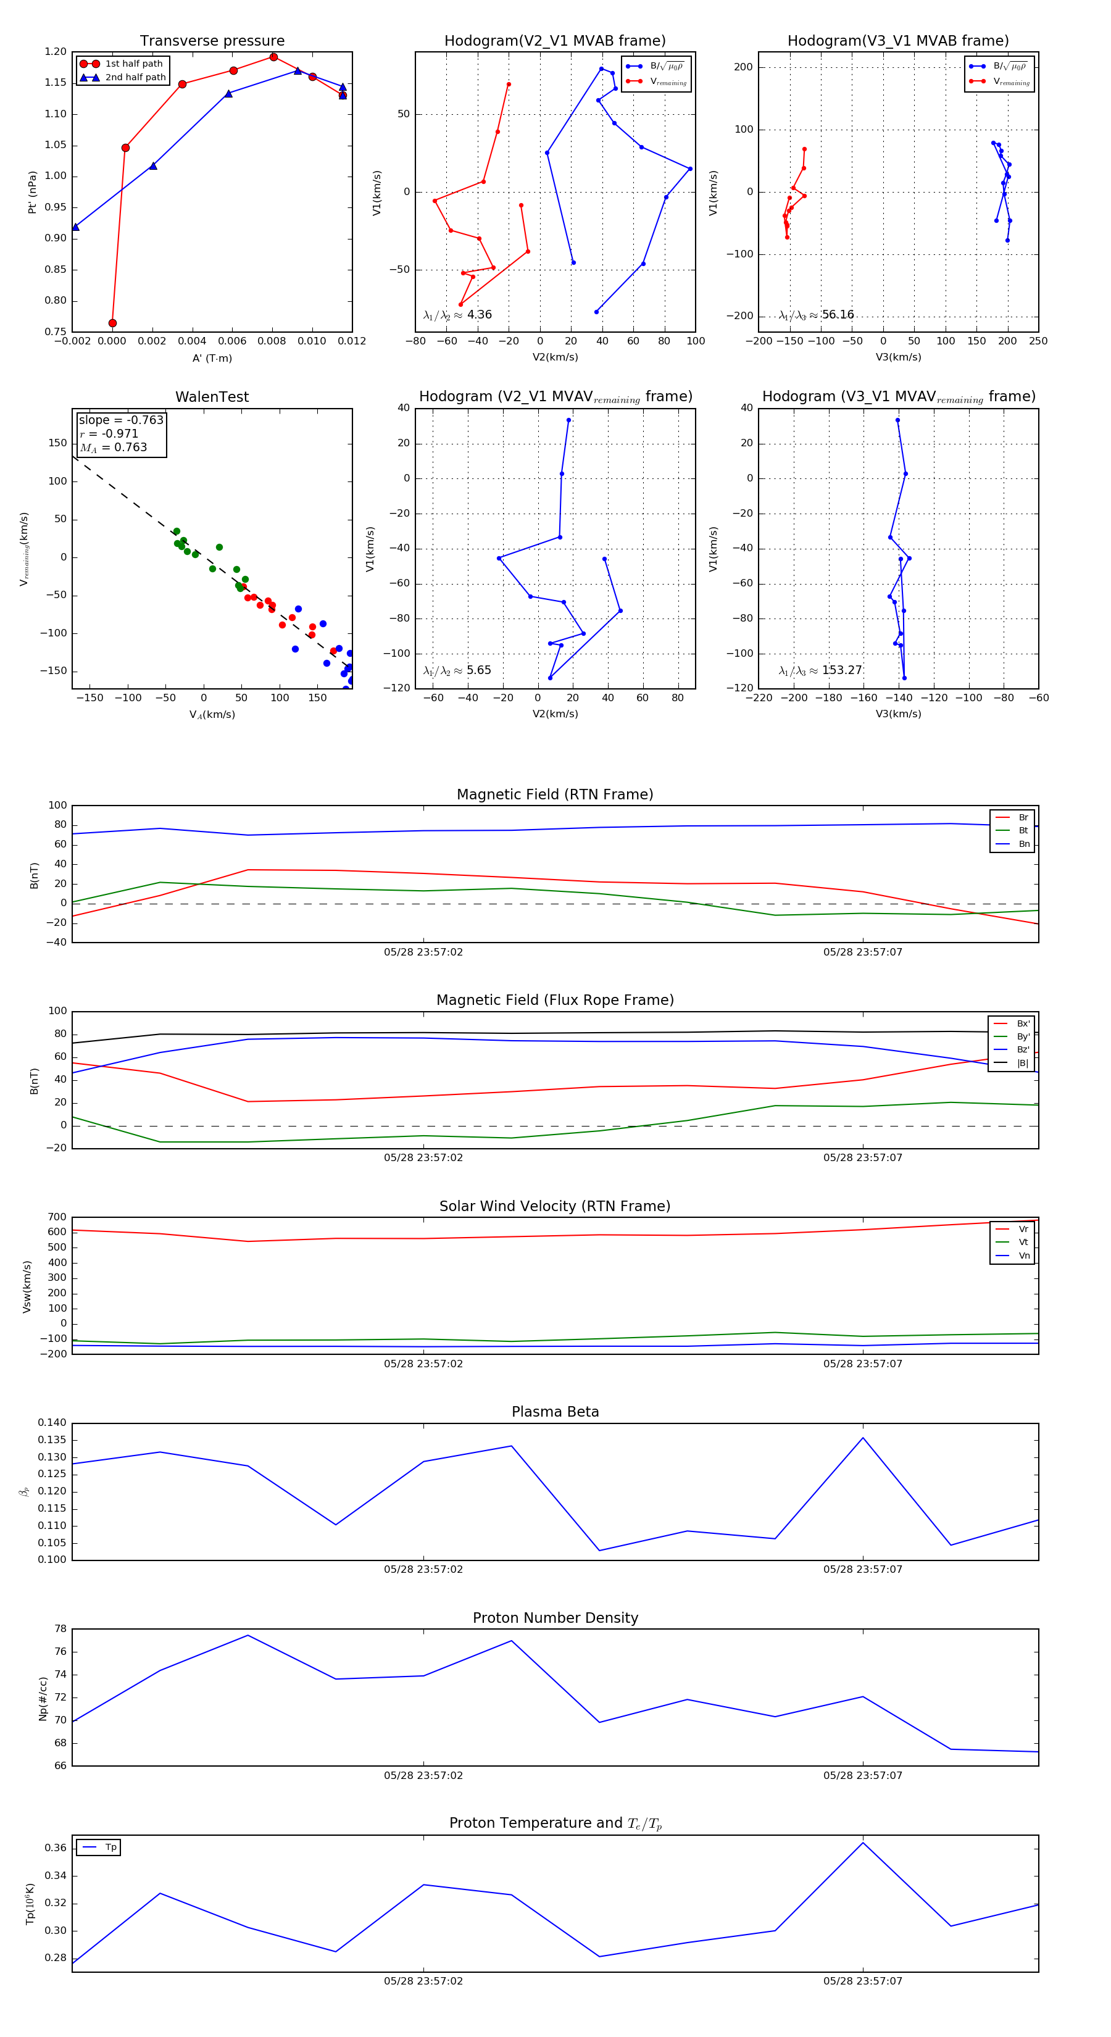The height and width of the screenshot is (2037, 1111).
Task: Click the 'slope = -0.763' annotation
Action: (121, 420)
